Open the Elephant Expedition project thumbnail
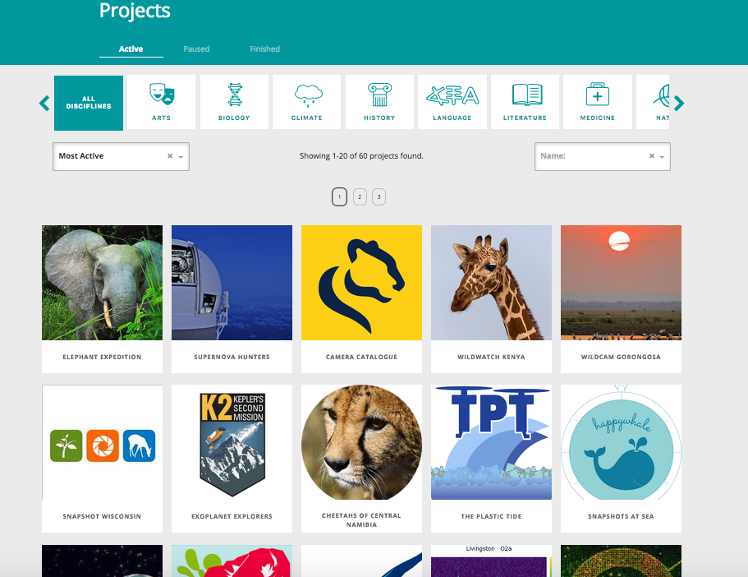Screen dimensions: 748x577 [x=102, y=283]
